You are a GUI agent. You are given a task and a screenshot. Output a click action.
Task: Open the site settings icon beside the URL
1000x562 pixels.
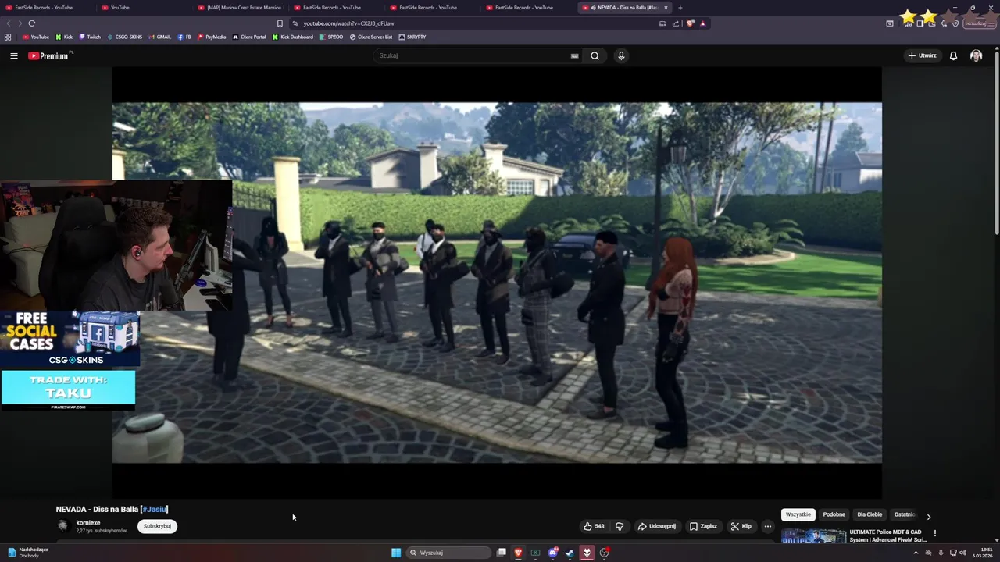pos(295,23)
